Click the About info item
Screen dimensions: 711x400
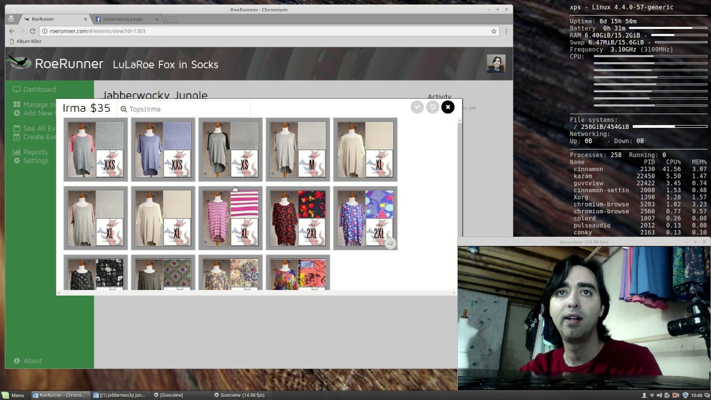pos(32,361)
